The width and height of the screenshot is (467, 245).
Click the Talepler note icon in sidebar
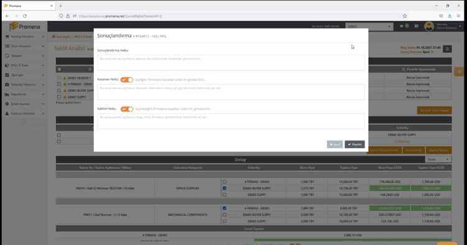coord(7,56)
